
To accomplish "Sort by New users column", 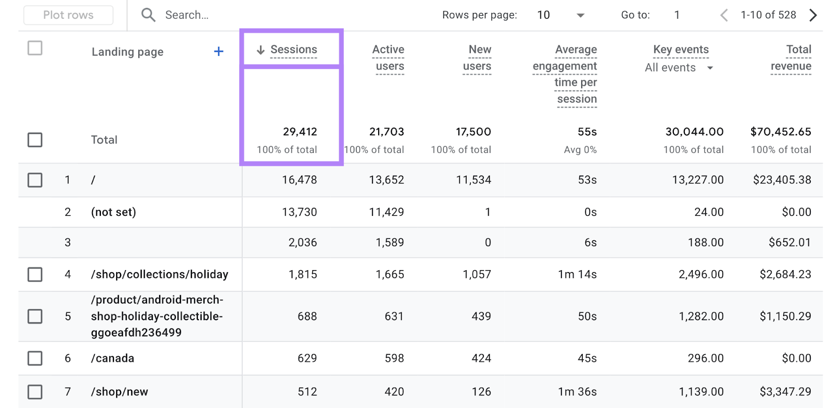I will [478, 57].
